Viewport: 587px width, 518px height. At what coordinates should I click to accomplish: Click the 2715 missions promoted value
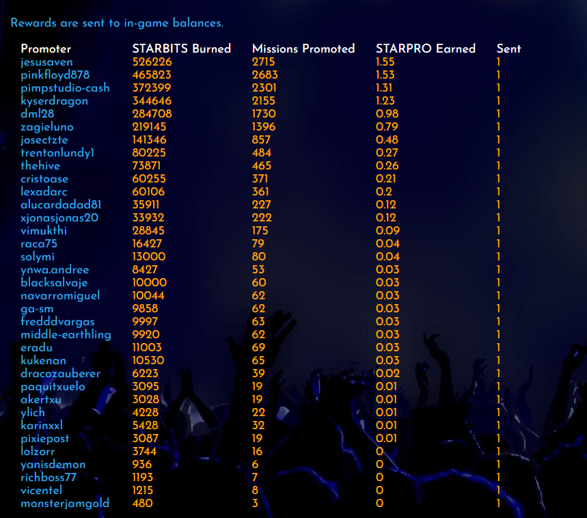(x=264, y=62)
